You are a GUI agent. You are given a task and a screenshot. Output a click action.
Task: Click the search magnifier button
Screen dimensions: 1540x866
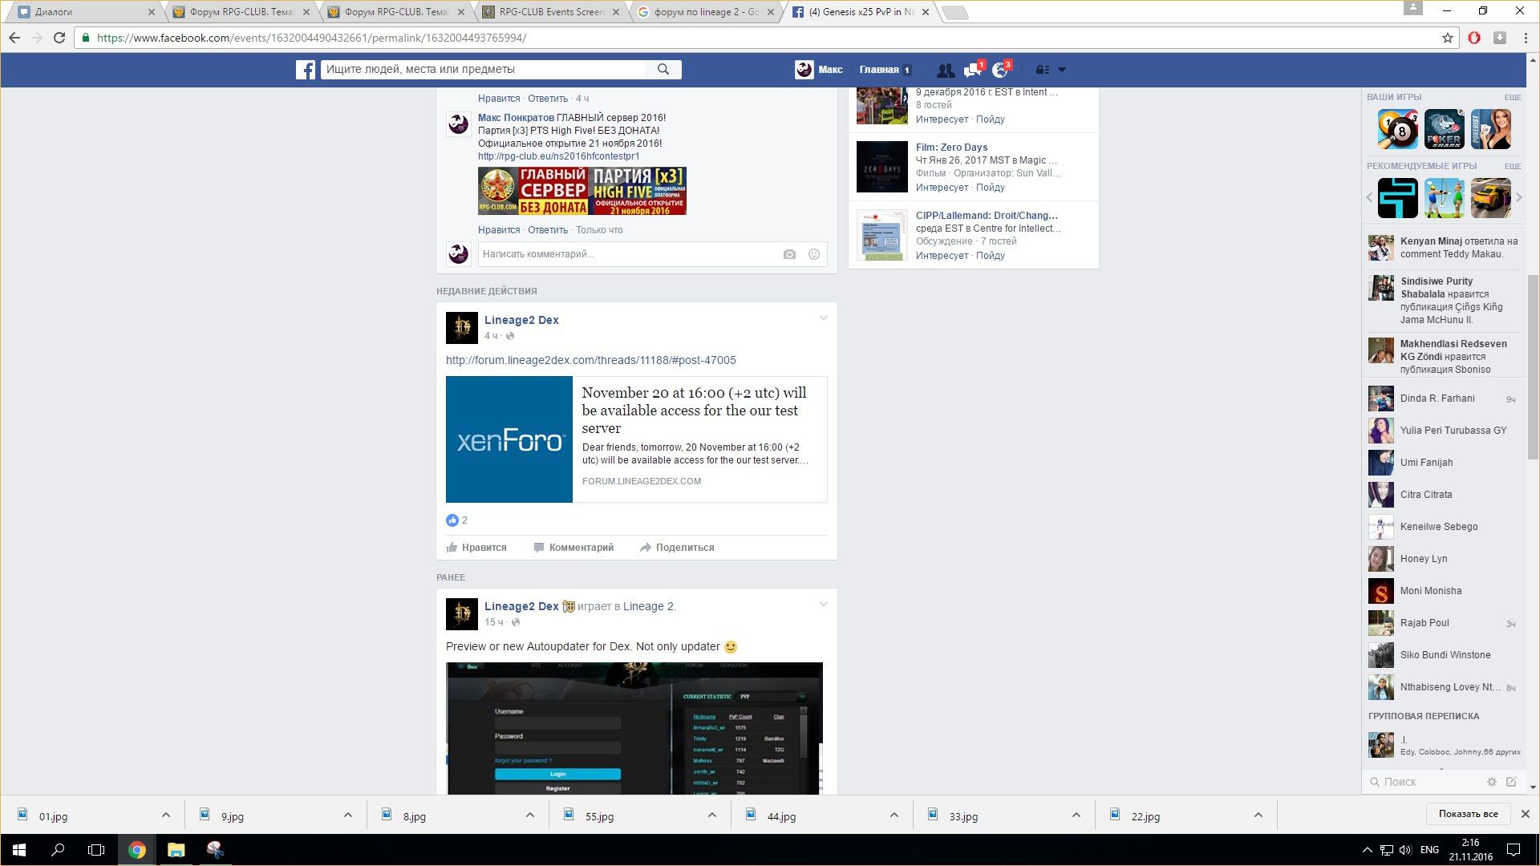(x=663, y=70)
